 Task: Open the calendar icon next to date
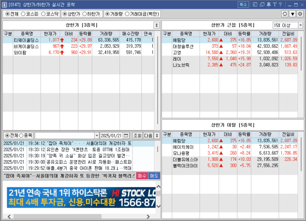pyautogui.click(x=126, y=136)
